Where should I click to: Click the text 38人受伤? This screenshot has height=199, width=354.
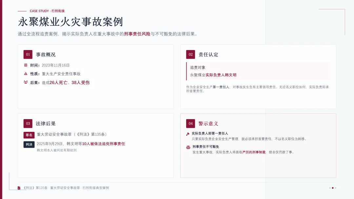(x=81, y=82)
